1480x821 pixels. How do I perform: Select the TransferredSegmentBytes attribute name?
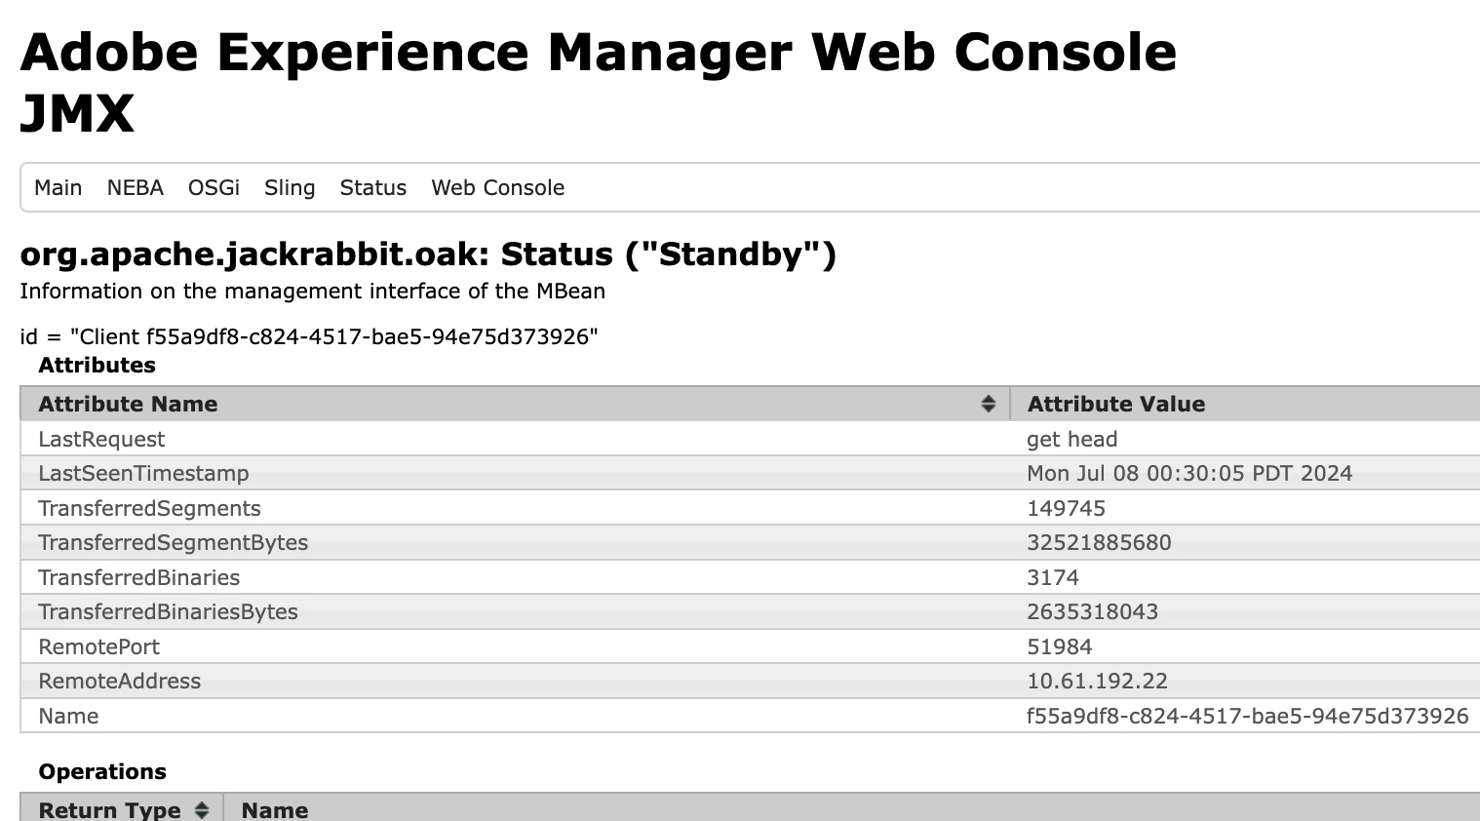coord(173,542)
